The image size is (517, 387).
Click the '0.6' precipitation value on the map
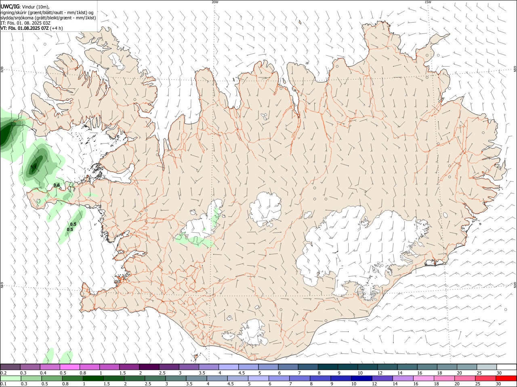tap(57, 185)
